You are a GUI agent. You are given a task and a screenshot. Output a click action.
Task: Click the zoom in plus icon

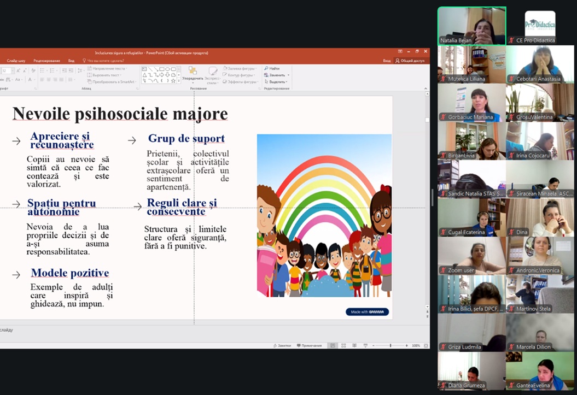coord(406,346)
